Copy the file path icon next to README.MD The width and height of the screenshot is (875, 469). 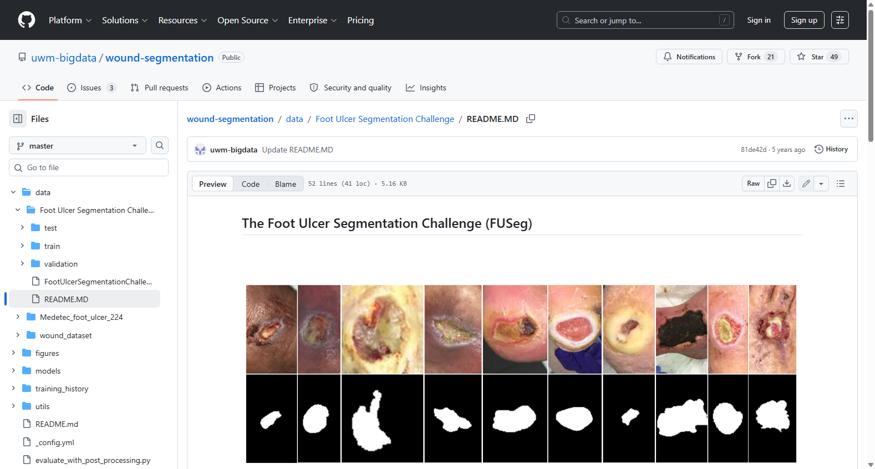click(531, 119)
